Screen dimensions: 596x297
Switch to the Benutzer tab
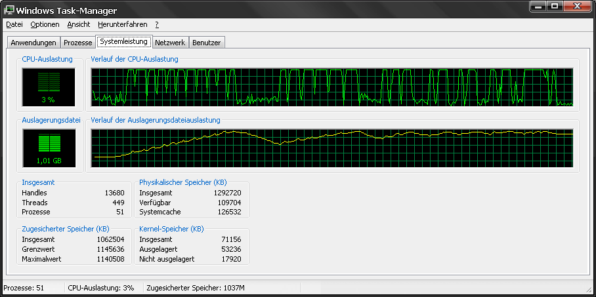coord(206,43)
